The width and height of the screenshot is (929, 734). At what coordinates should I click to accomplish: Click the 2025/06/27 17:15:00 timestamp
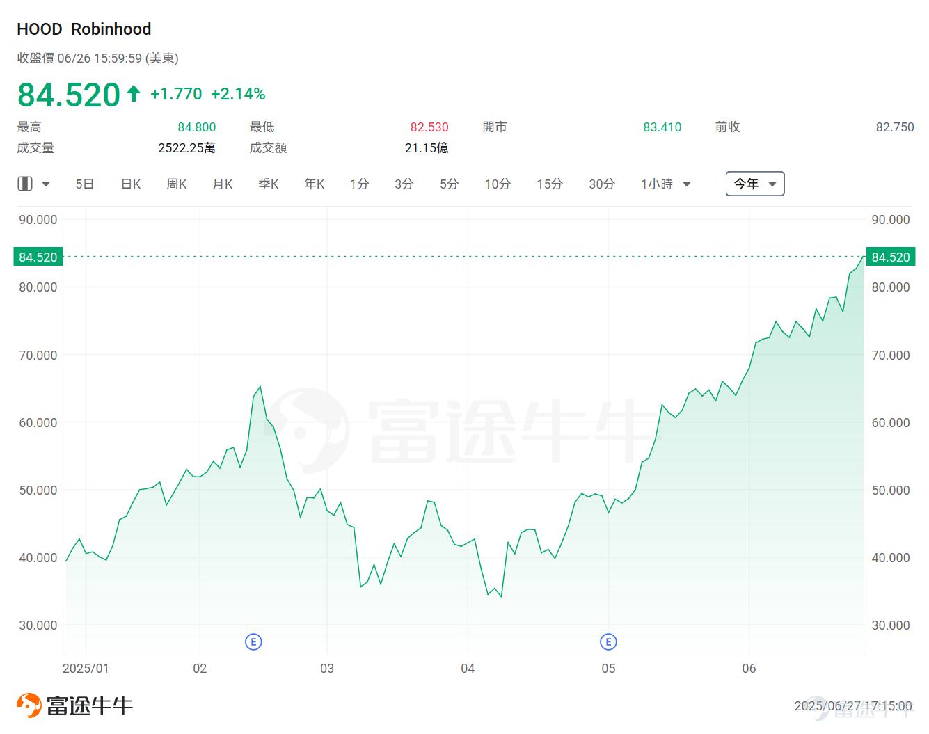[853, 705]
